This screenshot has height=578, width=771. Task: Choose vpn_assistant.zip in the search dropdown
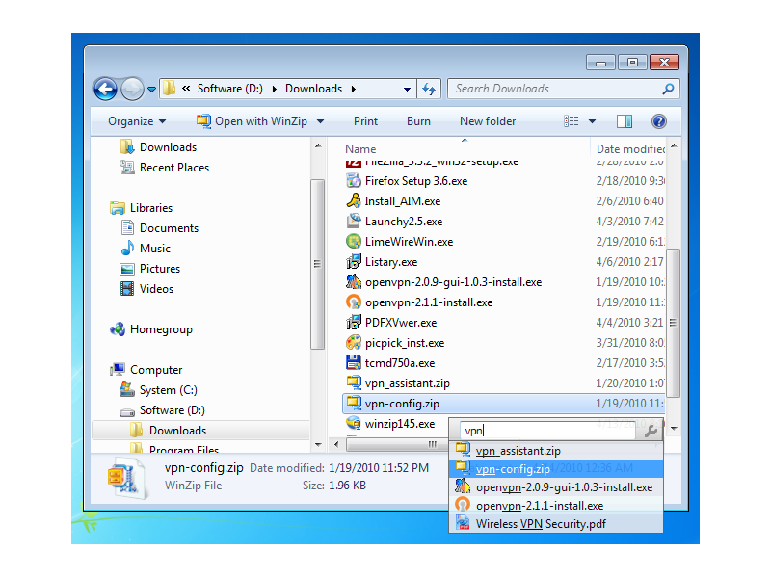(518, 451)
